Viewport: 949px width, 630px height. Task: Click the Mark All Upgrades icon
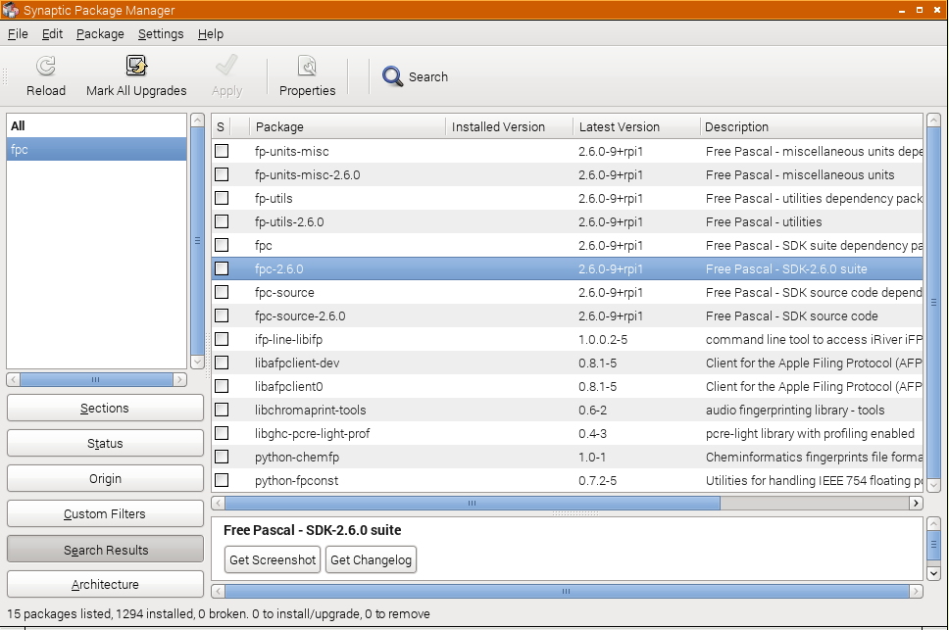[x=136, y=67]
